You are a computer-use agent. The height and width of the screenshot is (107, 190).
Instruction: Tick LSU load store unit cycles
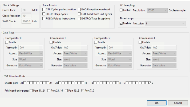click(x=79, y=14)
